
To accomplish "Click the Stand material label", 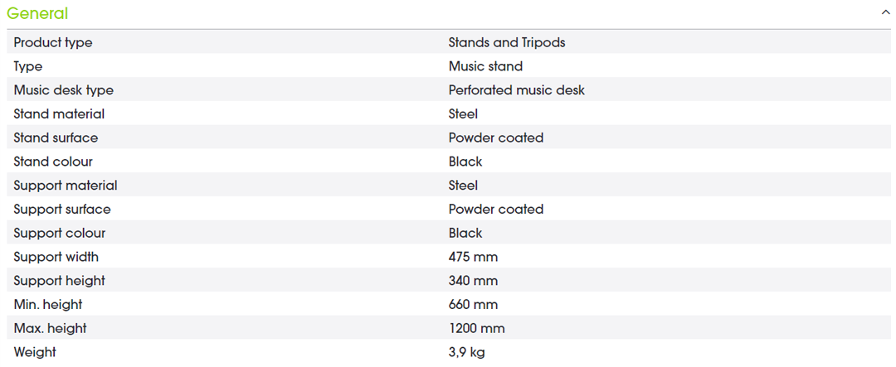I will point(59,113).
